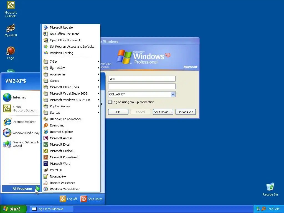Expand Microsoft Windows SDK v6.0A submenu
The width and height of the screenshot is (284, 213).
pyautogui.click(x=71, y=100)
